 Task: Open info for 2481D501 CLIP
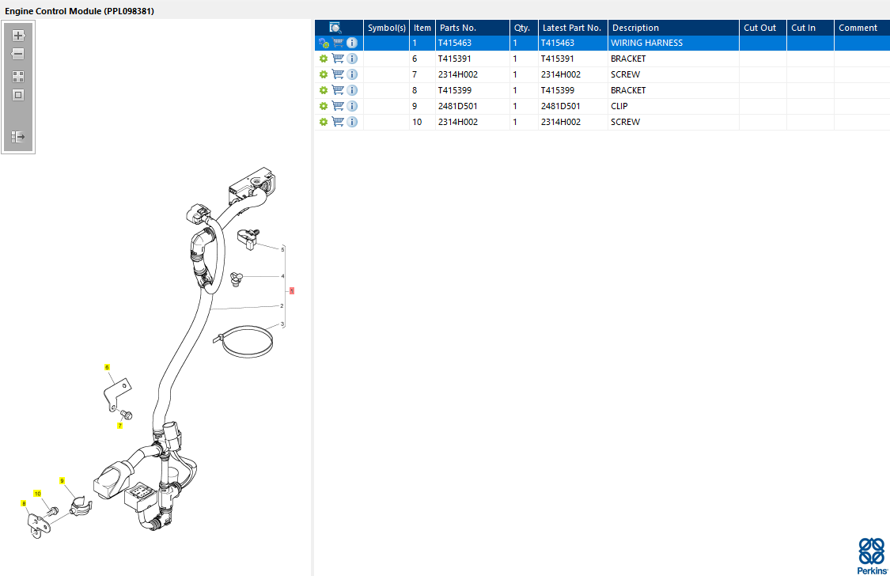point(352,106)
